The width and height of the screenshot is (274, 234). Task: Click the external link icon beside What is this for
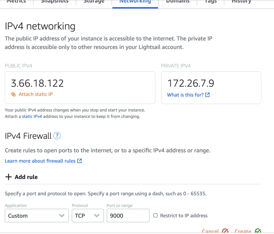207,95
